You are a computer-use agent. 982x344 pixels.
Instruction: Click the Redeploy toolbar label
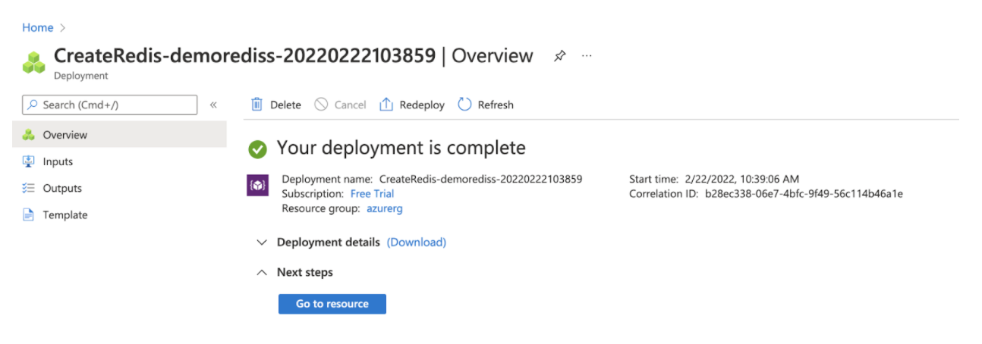(x=422, y=105)
